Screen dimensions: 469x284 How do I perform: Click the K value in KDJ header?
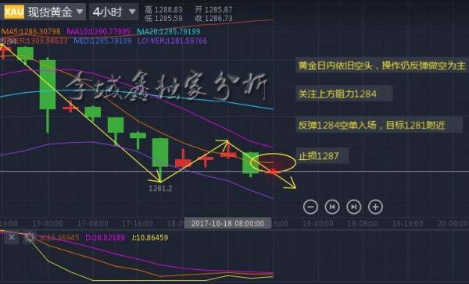click(59, 238)
